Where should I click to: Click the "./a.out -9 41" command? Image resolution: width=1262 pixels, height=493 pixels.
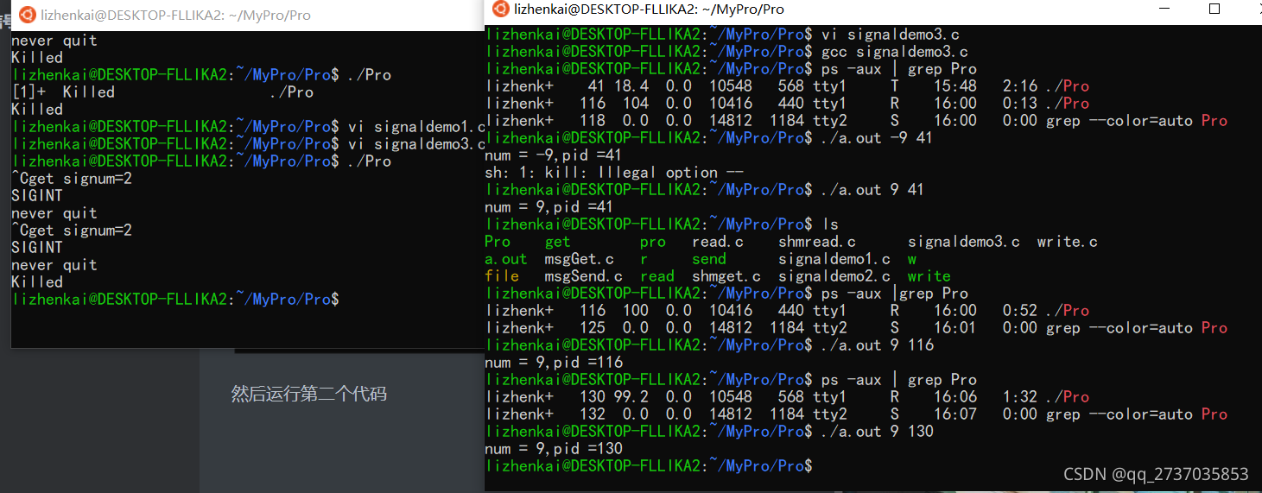click(x=878, y=138)
